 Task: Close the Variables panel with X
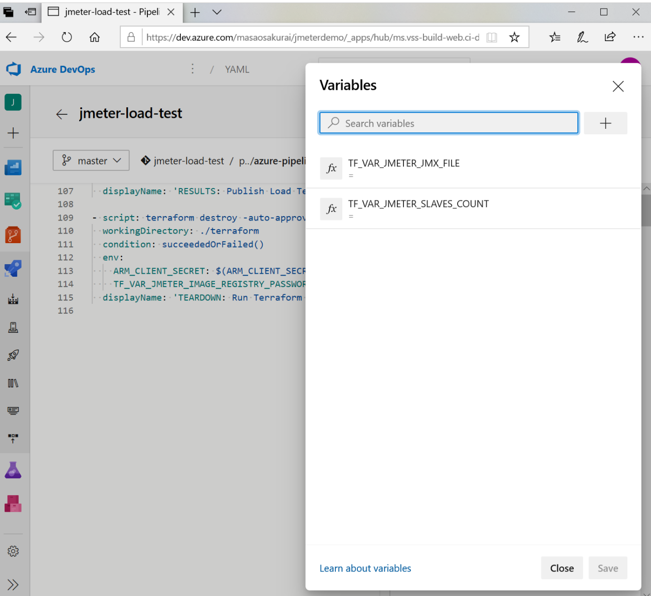click(618, 86)
